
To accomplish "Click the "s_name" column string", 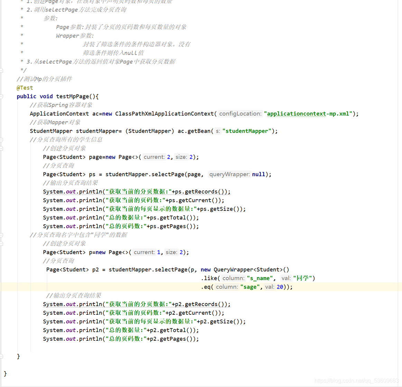I will pyautogui.click(x=260, y=278).
